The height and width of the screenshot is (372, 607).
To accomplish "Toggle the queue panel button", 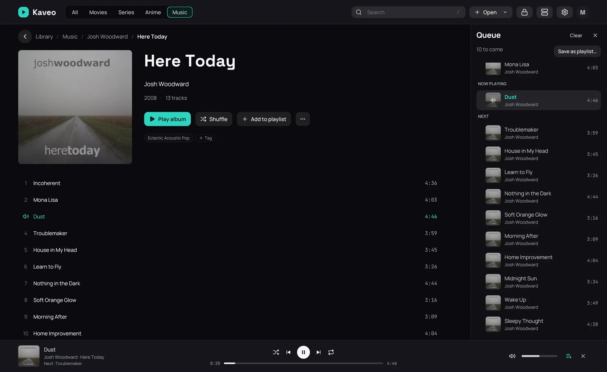I will point(569,356).
